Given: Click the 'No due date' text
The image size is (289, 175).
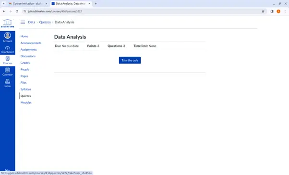Looking at the screenshot, I should [70, 46].
